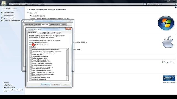Enable desktop composition checkbox
This screenshot has height=99, width=177.
31,56
